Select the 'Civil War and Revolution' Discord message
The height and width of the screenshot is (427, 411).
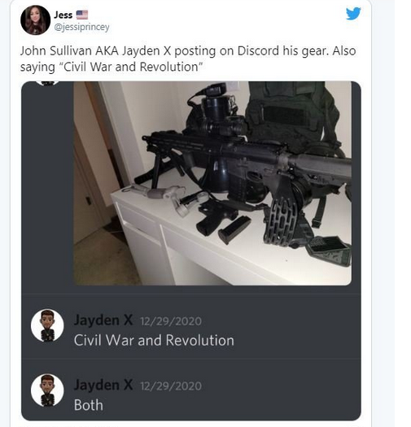pyautogui.click(x=154, y=341)
